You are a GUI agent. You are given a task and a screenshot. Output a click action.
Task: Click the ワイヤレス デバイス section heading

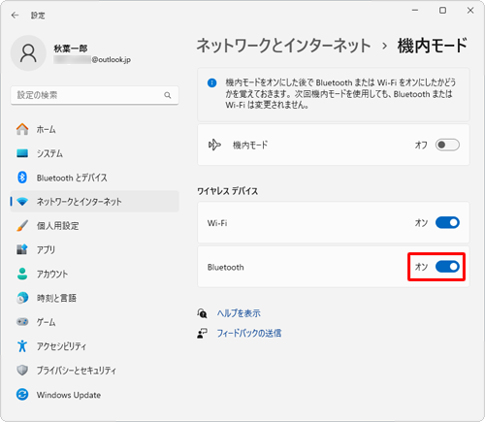[228, 191]
